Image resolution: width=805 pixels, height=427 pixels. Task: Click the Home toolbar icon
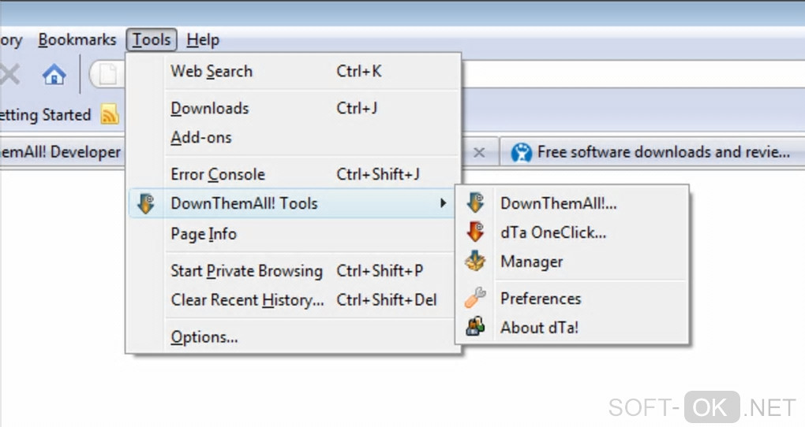tap(54, 75)
